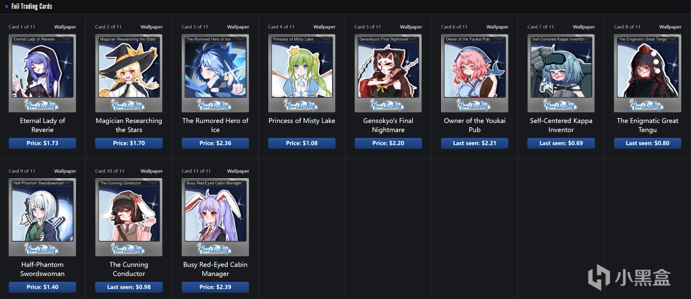Open Gensokyo's Final Nightmare card image
The width and height of the screenshot is (691, 299).
pos(388,73)
